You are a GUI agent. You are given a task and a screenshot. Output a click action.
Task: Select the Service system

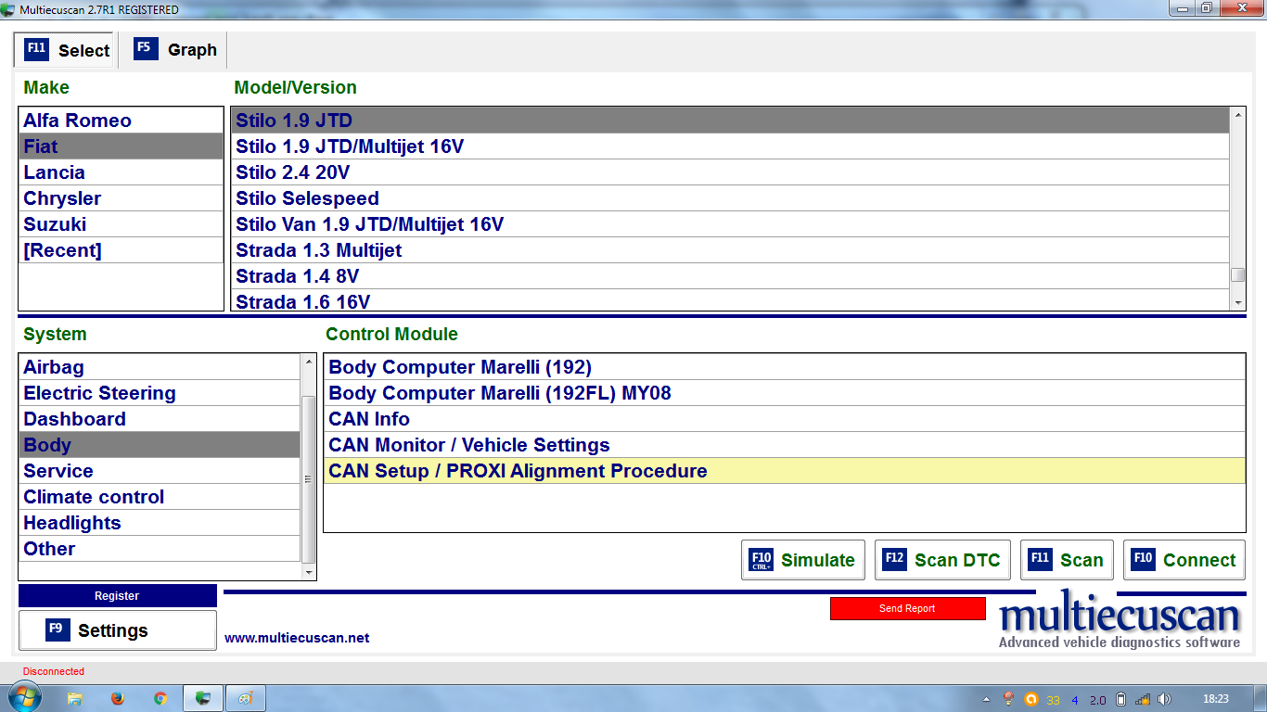click(x=160, y=471)
